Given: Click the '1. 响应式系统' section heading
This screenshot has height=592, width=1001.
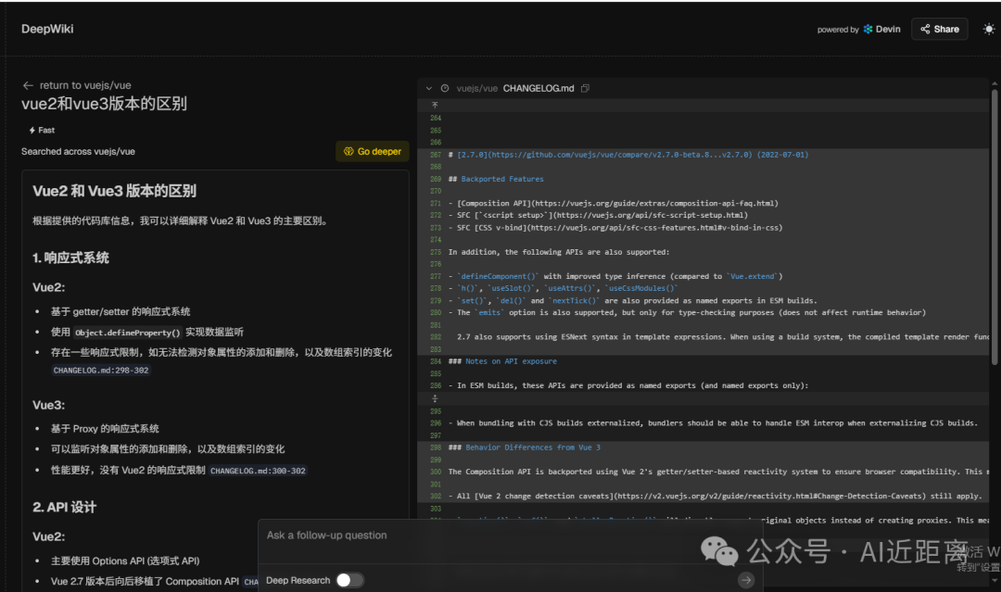Looking at the screenshot, I should [x=70, y=258].
